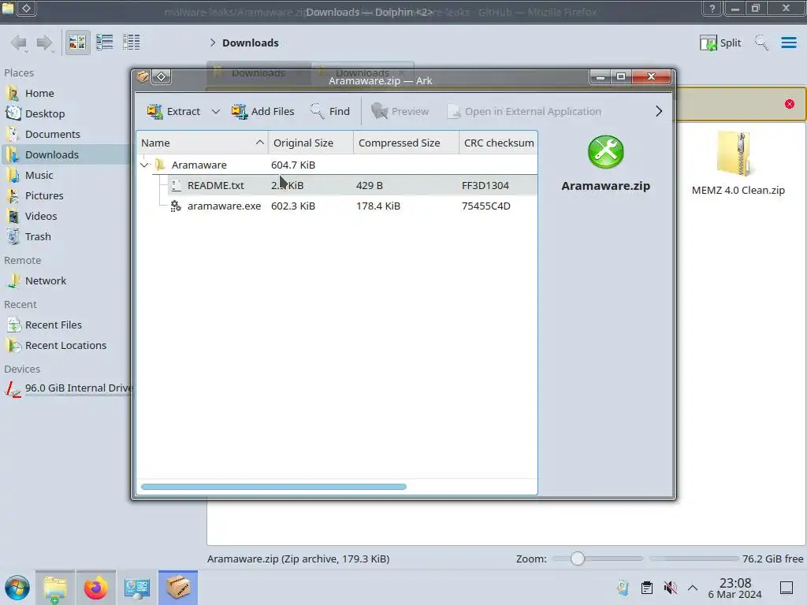The height and width of the screenshot is (605, 807).
Task: Click the network tray icon
Action: click(x=623, y=588)
